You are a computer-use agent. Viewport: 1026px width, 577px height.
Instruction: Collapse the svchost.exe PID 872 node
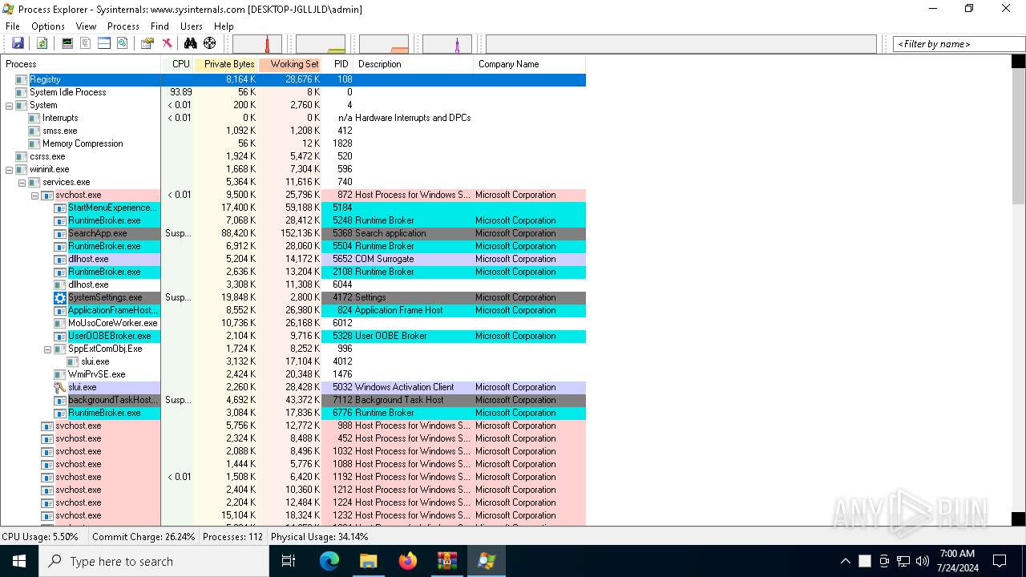34,195
